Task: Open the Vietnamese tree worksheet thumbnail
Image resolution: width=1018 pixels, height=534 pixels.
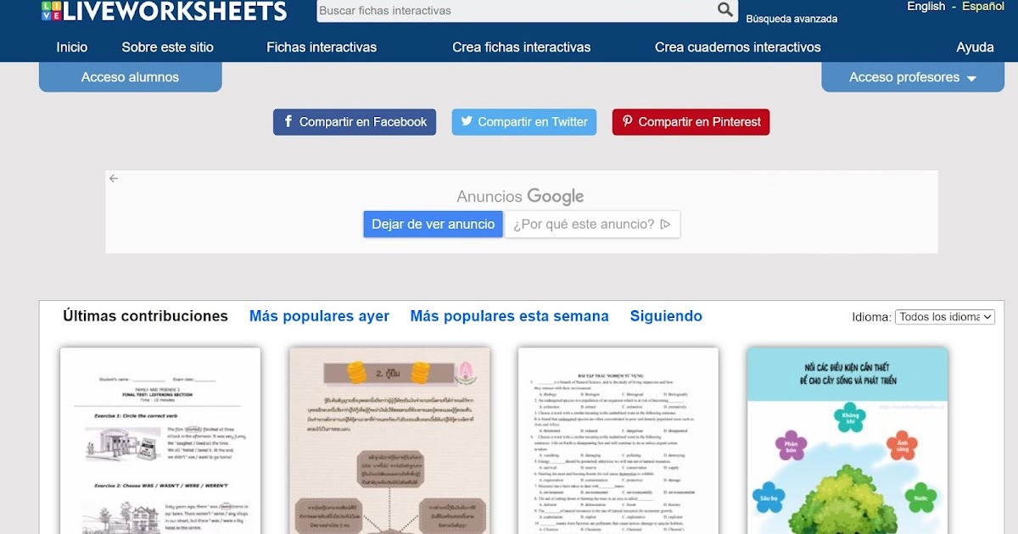Action: [847, 441]
